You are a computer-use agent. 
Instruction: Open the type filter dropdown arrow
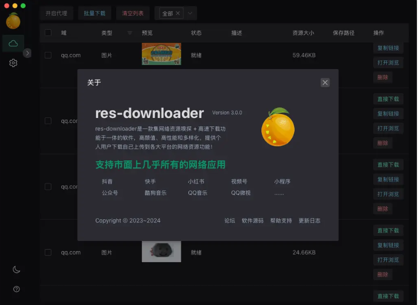(190, 13)
